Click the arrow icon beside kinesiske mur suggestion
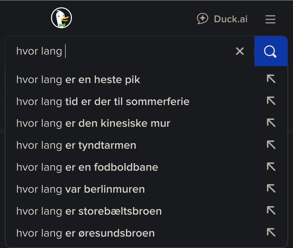The image size is (293, 248). click(x=271, y=123)
